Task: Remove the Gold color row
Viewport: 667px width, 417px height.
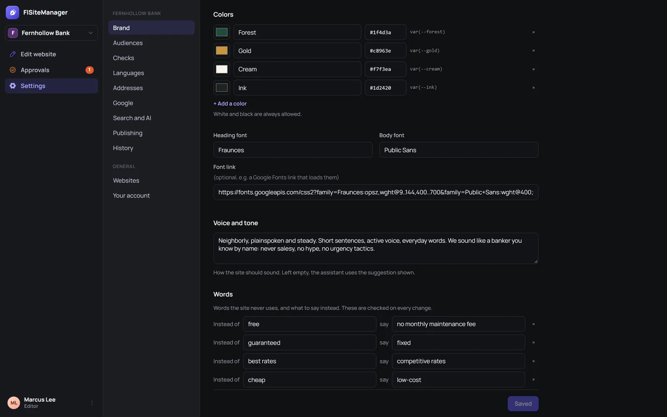Action: tap(534, 50)
